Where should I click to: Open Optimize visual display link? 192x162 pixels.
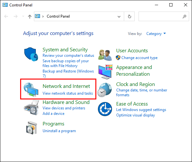coord(135,115)
